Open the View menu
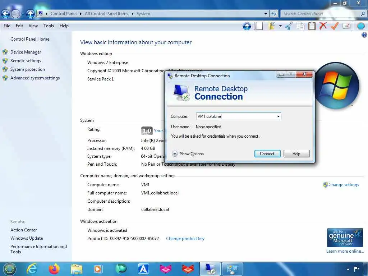This screenshot has height=276, width=368. pos(33,26)
